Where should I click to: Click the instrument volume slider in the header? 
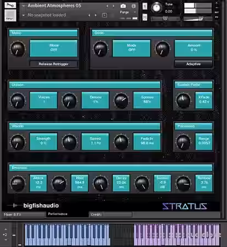[x=198, y=19]
